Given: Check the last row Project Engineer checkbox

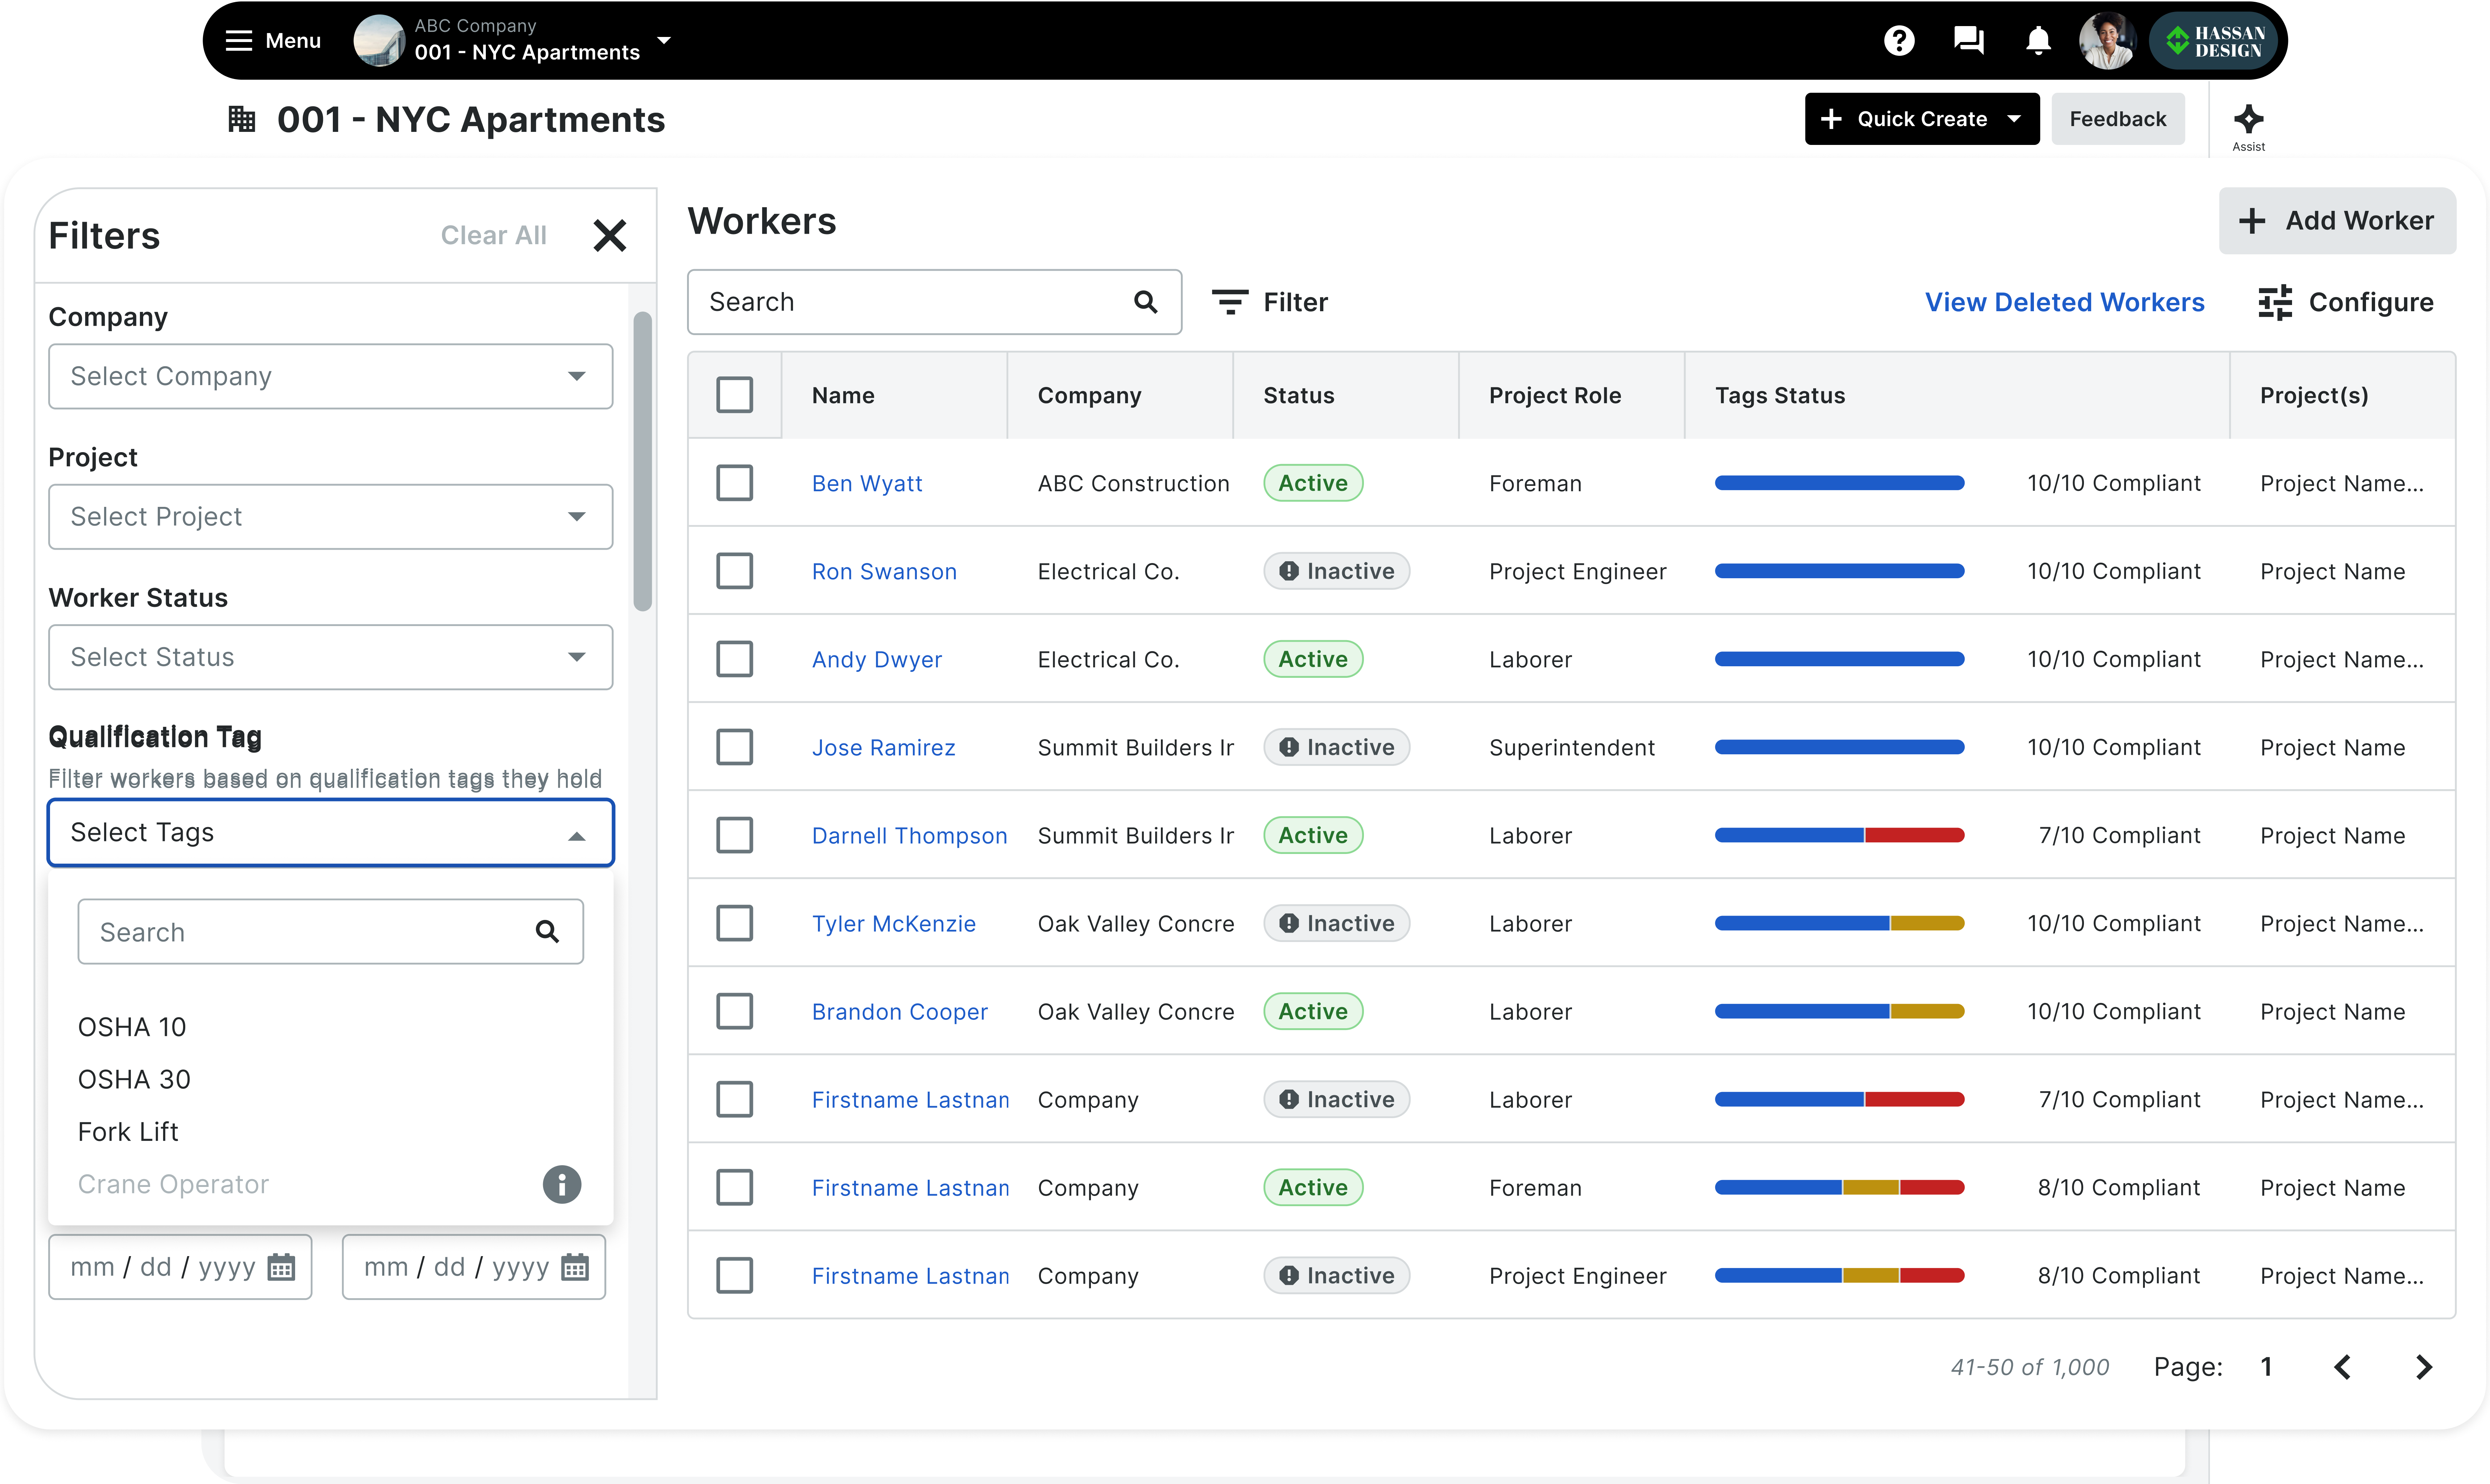Looking at the screenshot, I should click(734, 1275).
